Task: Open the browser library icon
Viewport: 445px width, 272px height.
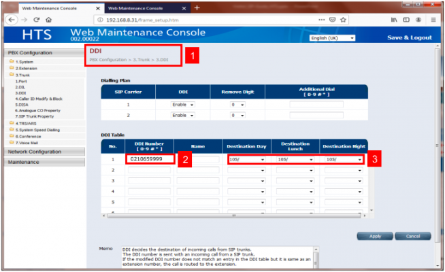Action: [x=395, y=20]
